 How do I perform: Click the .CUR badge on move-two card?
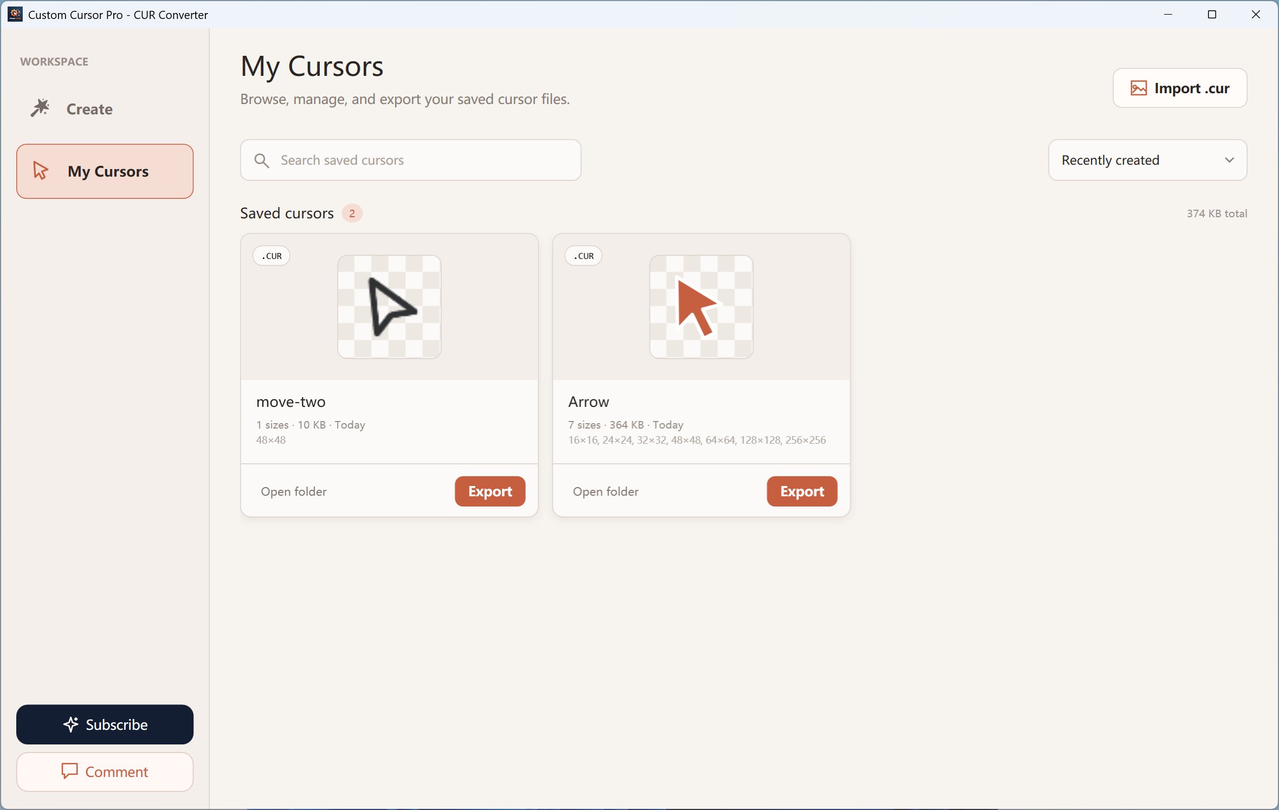pyautogui.click(x=272, y=256)
